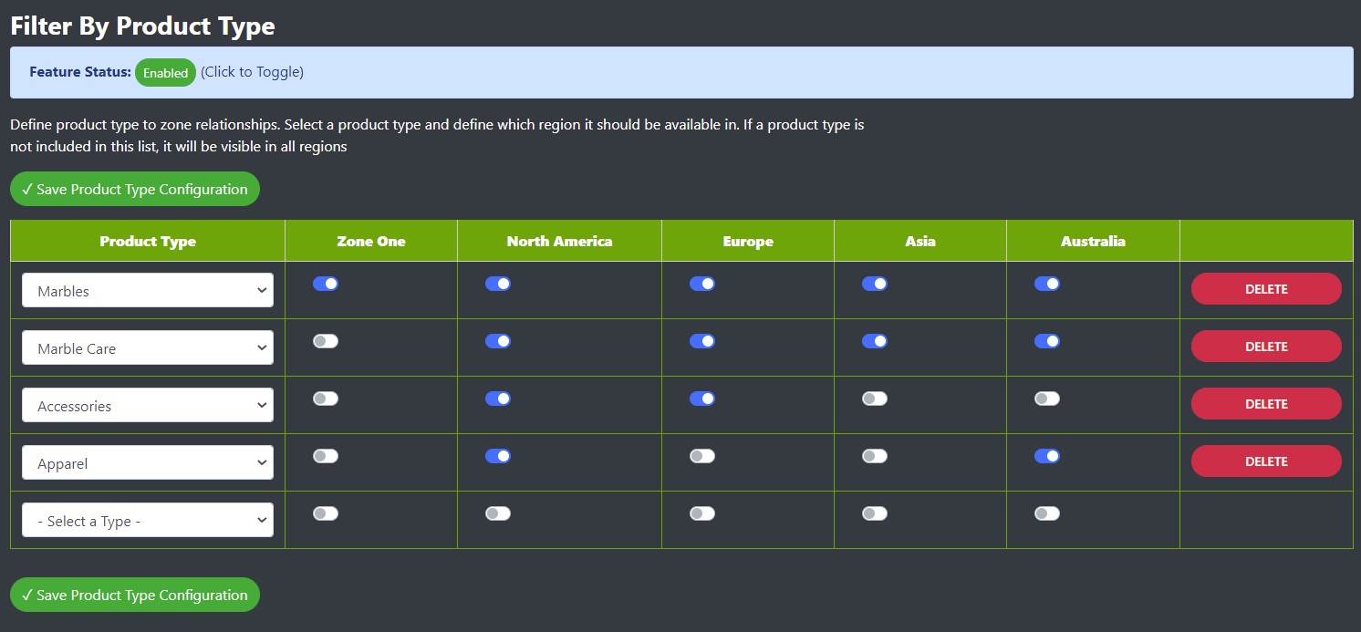Open the Marbles product type dropdown
The height and width of the screenshot is (632, 1361).
[x=148, y=291]
